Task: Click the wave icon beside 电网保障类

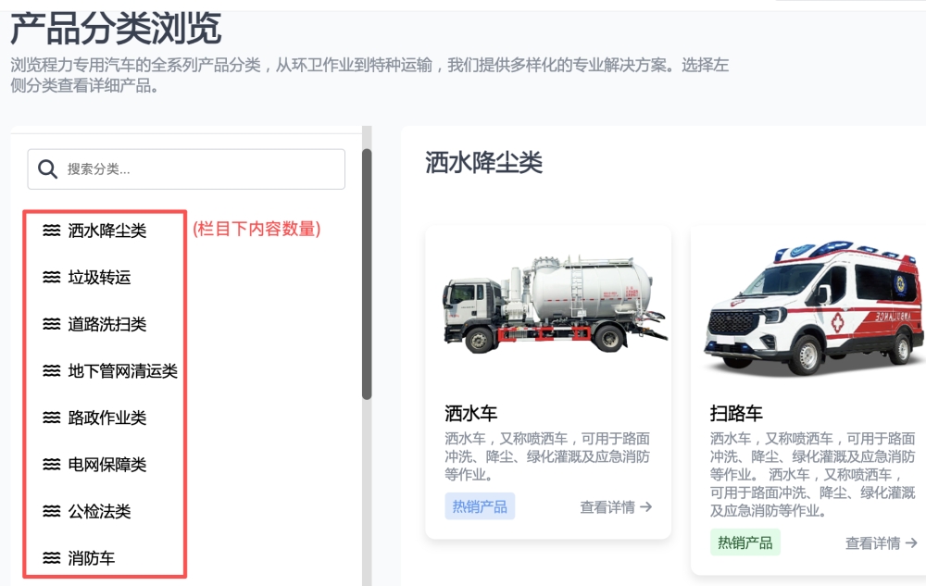Action: point(52,465)
